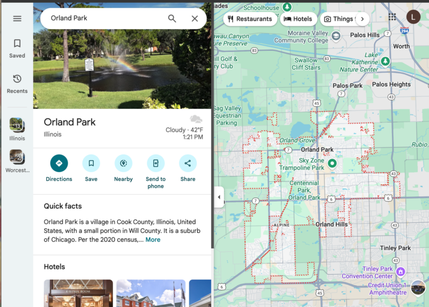Screen dimensions: 429x307
Task: Send Orland Park to phone
Action: (155, 164)
